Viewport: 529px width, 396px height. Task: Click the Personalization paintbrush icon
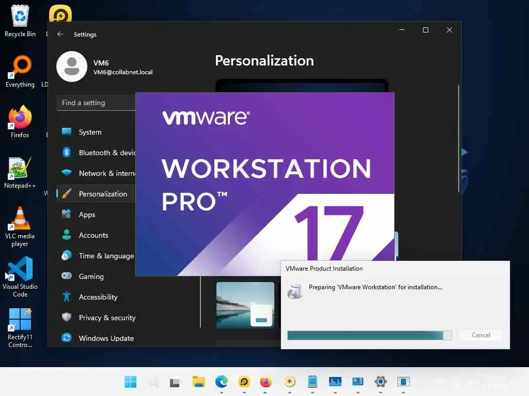point(67,194)
